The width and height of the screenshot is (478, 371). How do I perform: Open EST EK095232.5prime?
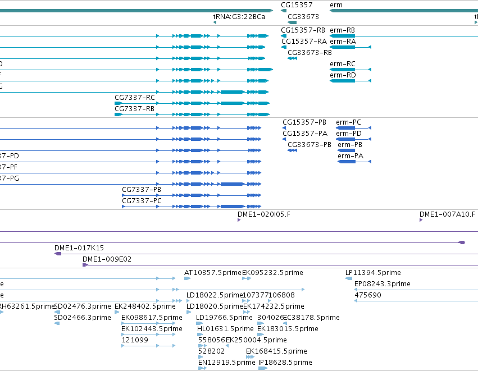click(247, 278)
